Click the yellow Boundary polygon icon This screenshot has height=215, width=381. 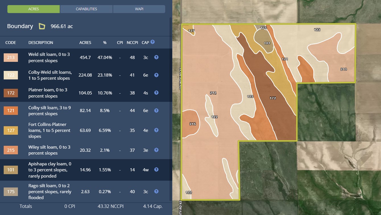pyautogui.click(x=42, y=26)
